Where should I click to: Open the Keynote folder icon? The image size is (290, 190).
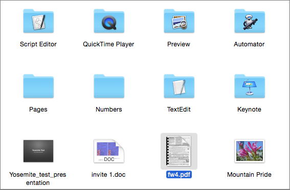250,86
